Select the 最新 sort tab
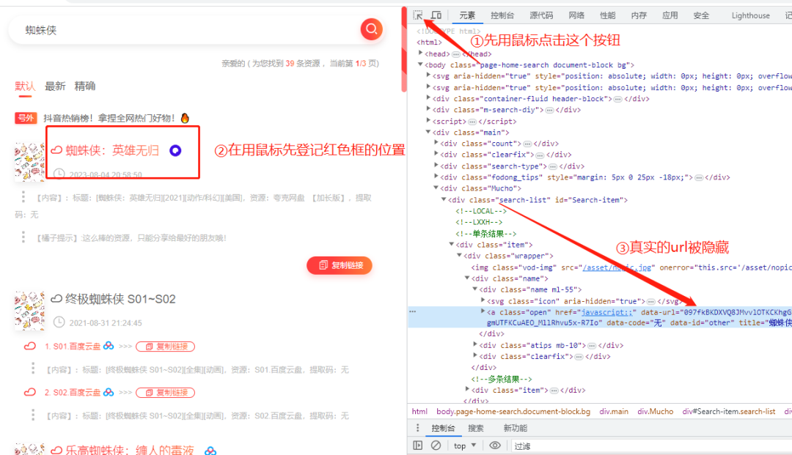 pos(55,86)
